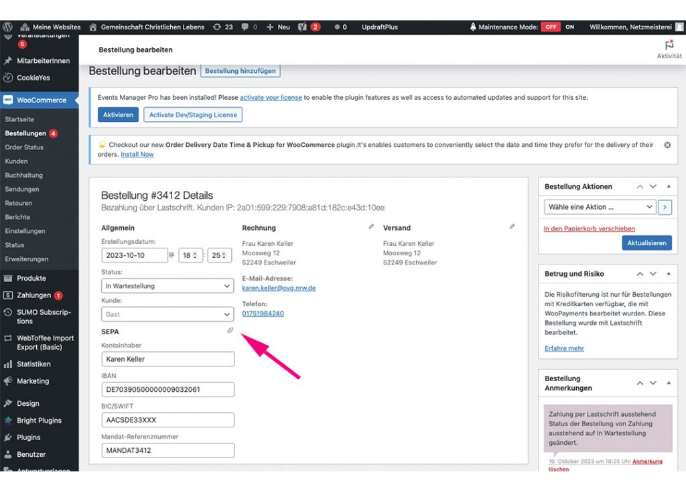The image size is (686, 491).
Task: Set Maintenance Mode to OFF
Action: point(551,27)
